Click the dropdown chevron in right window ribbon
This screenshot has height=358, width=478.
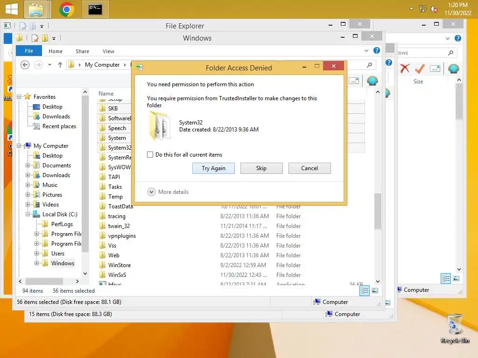click(448, 38)
